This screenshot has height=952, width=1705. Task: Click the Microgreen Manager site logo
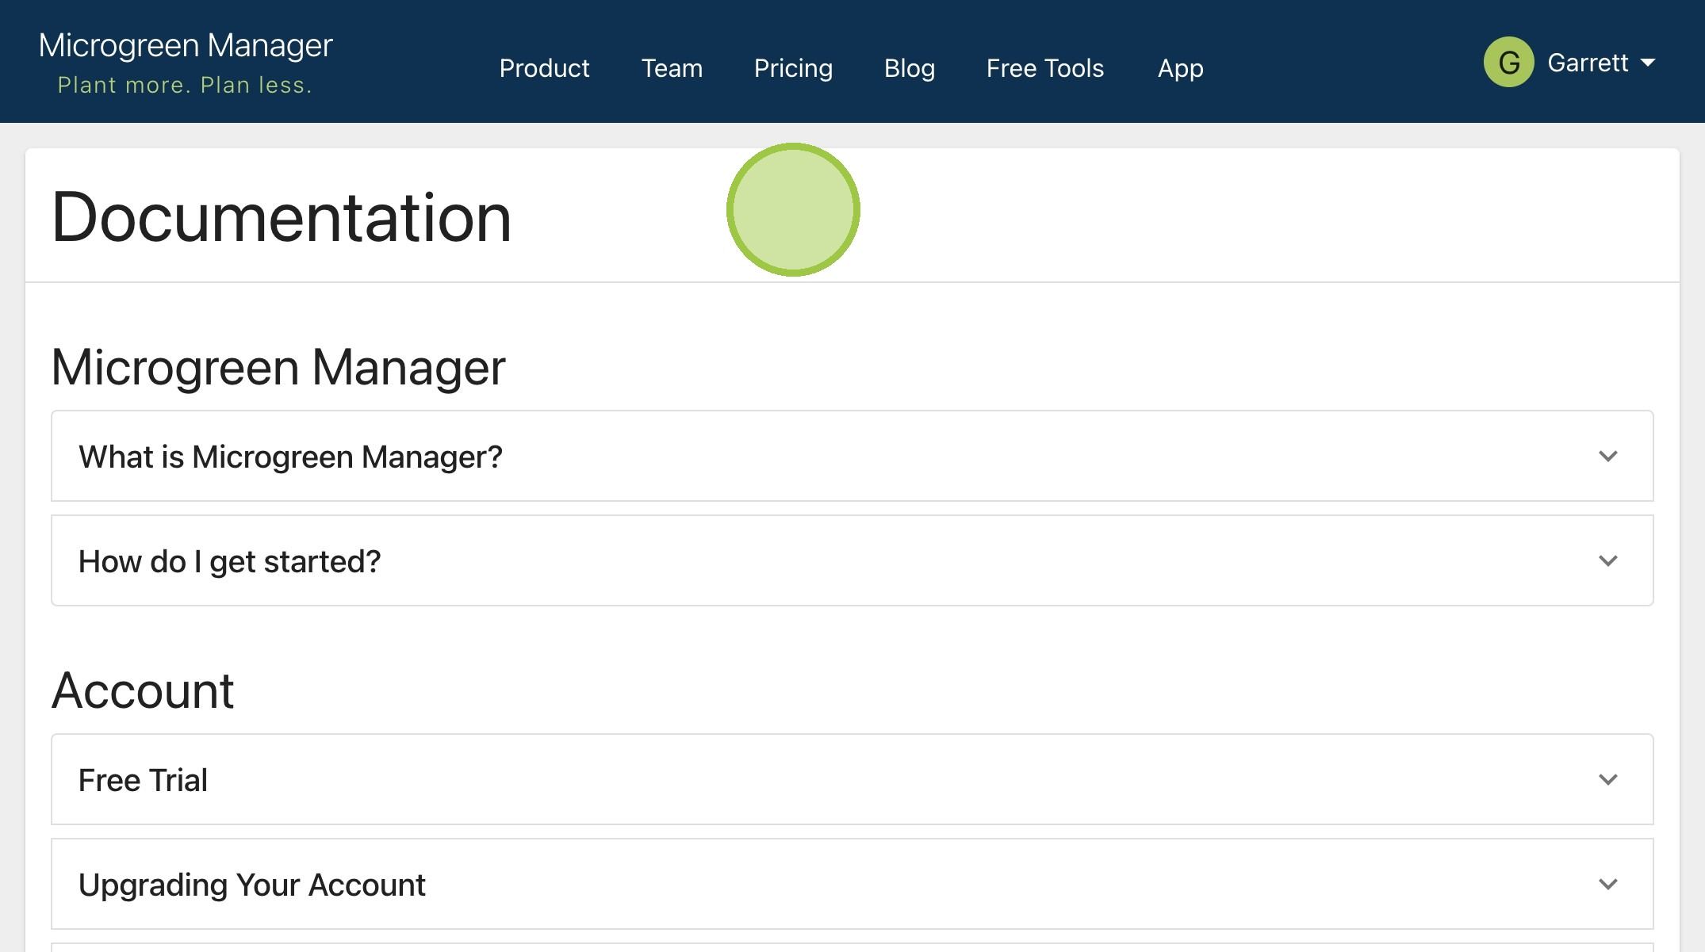tap(186, 45)
